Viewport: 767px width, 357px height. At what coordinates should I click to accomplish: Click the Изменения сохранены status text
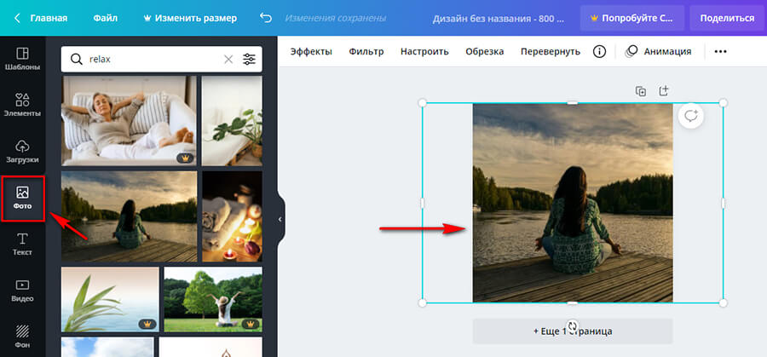coord(336,18)
